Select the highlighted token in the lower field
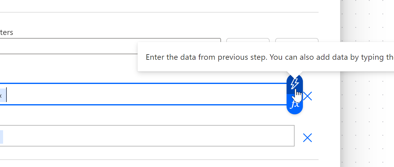This screenshot has width=394, height=167. point(1,137)
